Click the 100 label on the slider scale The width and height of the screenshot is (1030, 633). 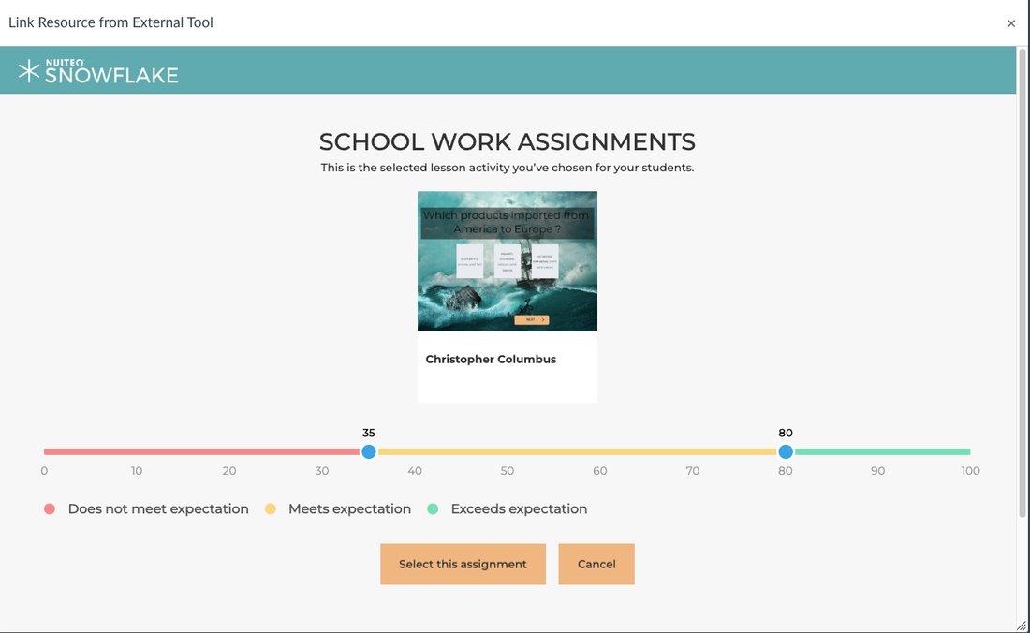coord(969,471)
